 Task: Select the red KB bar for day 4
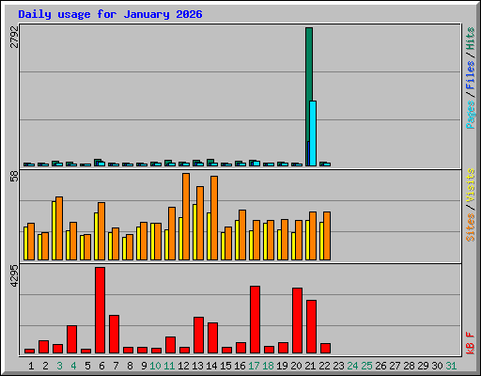pos(72,339)
